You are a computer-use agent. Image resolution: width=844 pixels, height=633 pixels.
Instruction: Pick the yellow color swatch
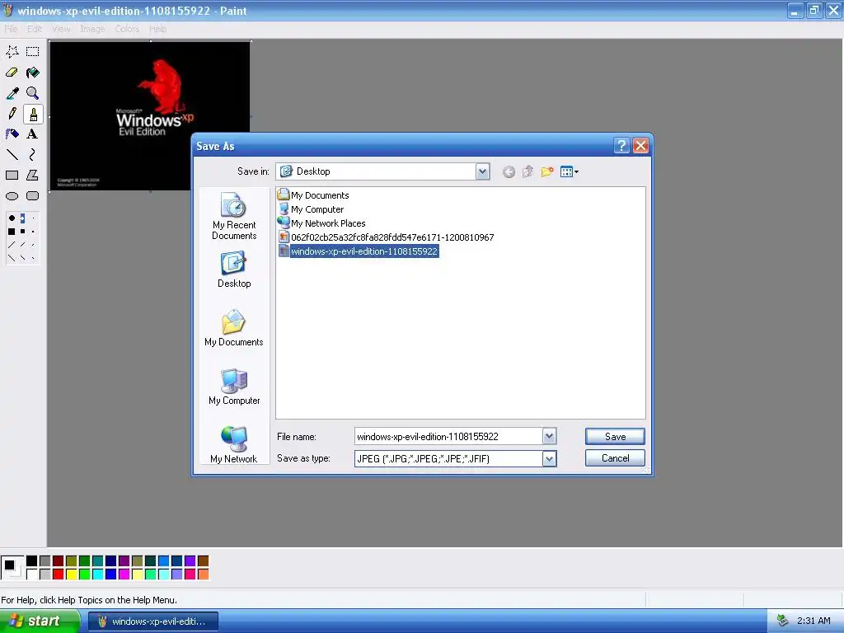(71, 574)
